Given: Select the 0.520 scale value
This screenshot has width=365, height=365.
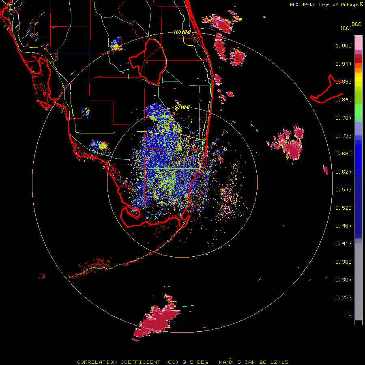Looking at the screenshot, I should 344,208.
